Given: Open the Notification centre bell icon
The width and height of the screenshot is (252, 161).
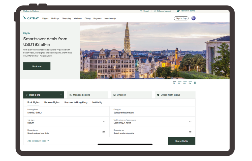Looking at the screenshot, I should point(178,11).
